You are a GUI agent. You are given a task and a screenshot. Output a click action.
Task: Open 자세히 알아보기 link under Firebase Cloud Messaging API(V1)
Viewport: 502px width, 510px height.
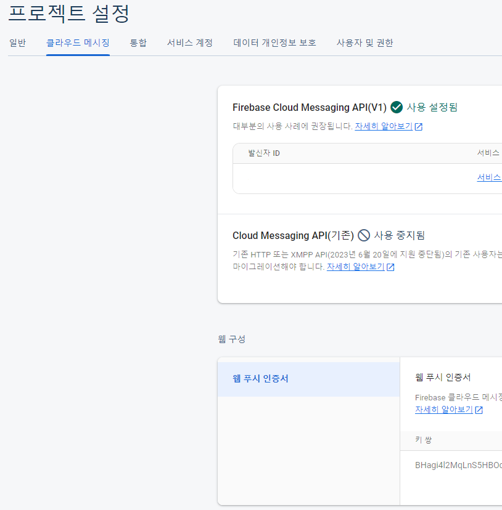[384, 126]
